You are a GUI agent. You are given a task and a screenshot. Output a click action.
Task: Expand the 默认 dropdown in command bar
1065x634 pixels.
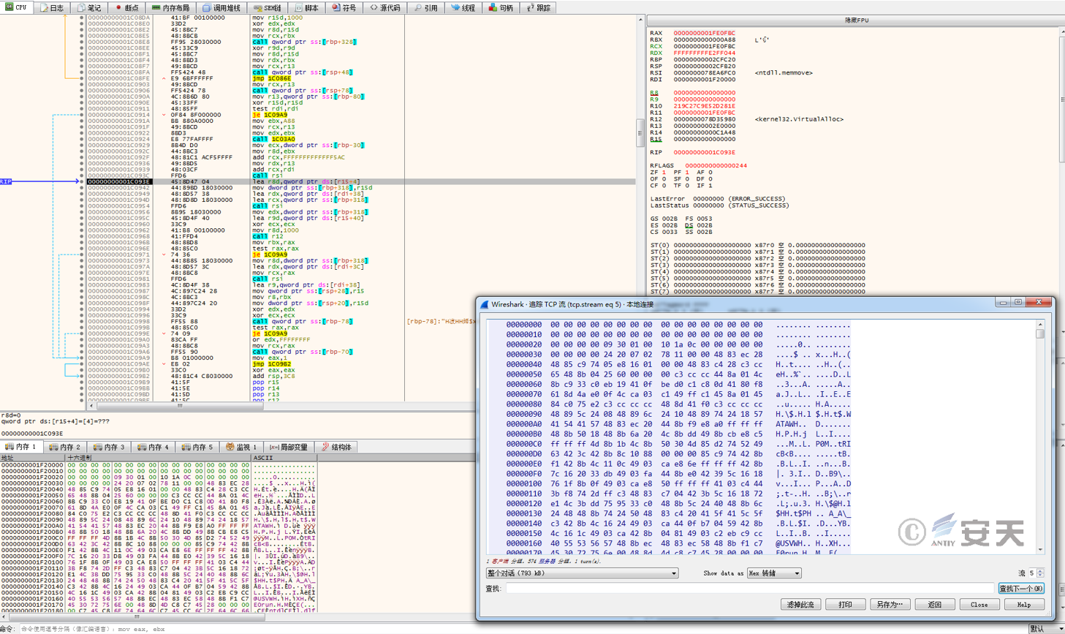pos(1045,629)
